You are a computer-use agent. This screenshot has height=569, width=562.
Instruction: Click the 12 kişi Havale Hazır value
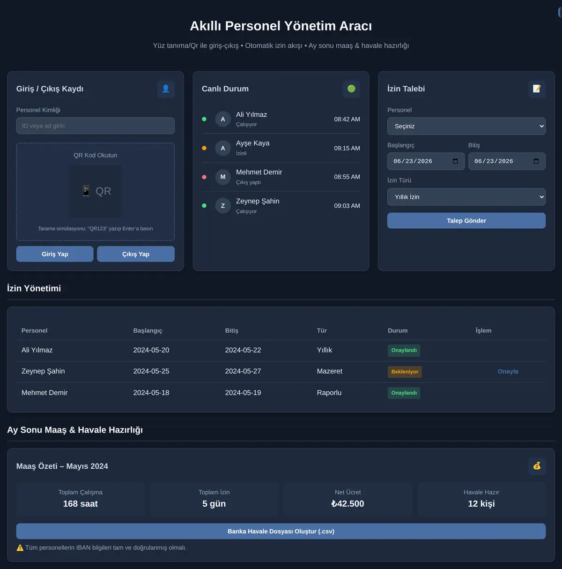click(x=481, y=504)
